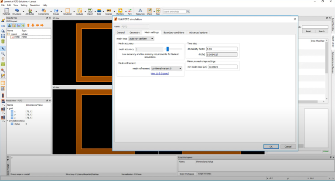Click Cancel in Edit FDTD simulation dialog

tap(288, 147)
